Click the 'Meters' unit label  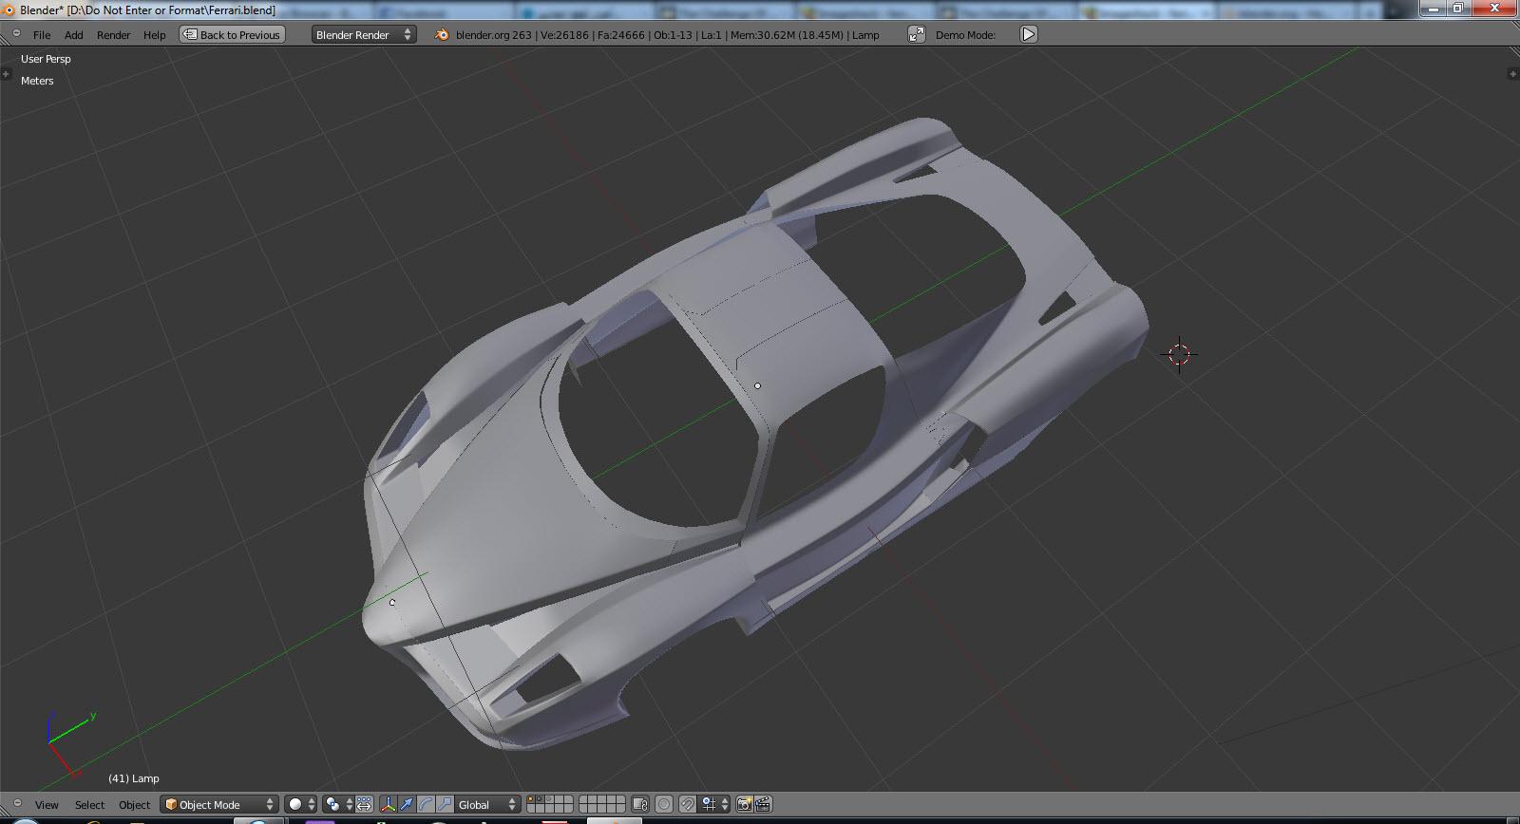[x=37, y=81]
